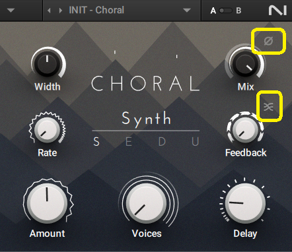The image size is (292, 252).
Task: Click the Delay knob
Action: coord(245,203)
